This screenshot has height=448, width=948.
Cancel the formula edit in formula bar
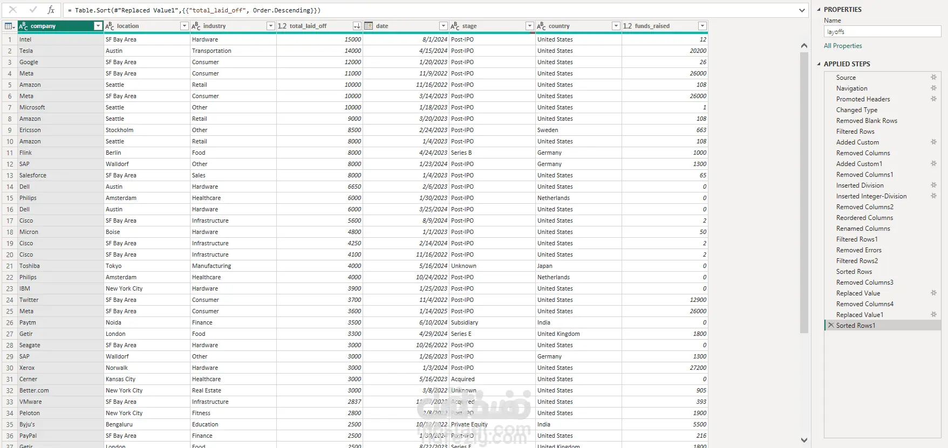[13, 10]
